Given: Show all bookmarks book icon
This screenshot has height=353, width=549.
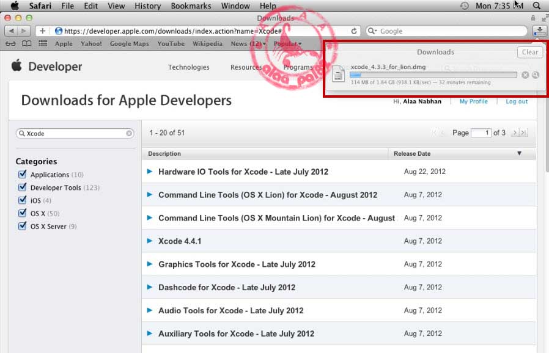Looking at the screenshot, I should 27,44.
